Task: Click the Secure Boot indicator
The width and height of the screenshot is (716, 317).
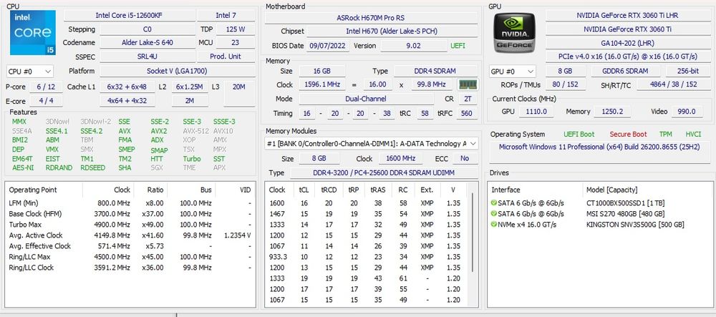Action: tap(629, 134)
